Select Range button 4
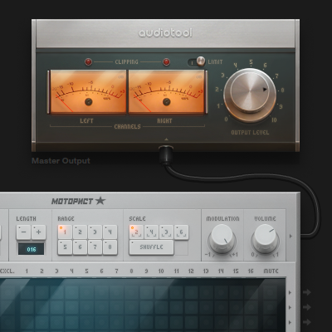This screenshot has height=332, width=332. (110, 232)
